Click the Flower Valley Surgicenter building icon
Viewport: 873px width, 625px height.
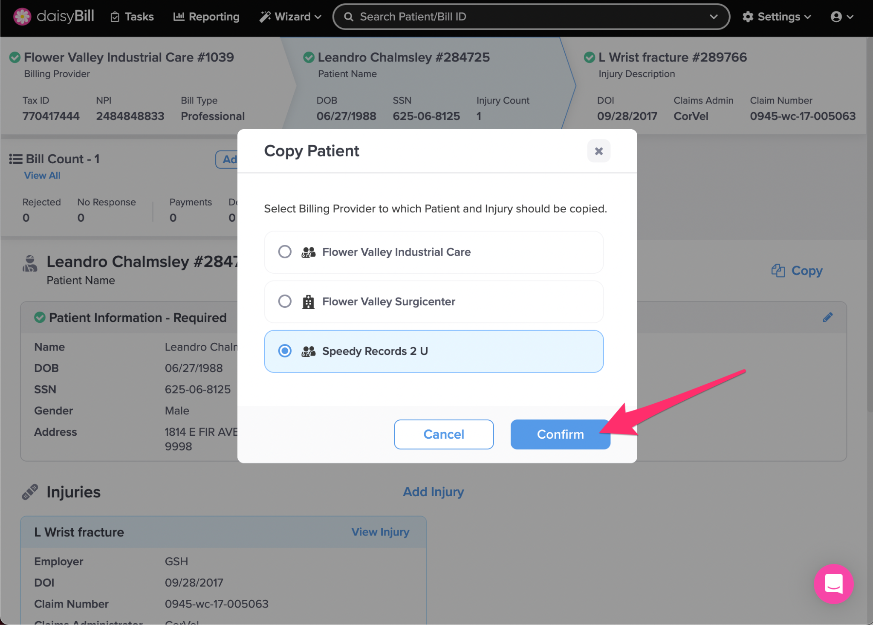coord(308,302)
